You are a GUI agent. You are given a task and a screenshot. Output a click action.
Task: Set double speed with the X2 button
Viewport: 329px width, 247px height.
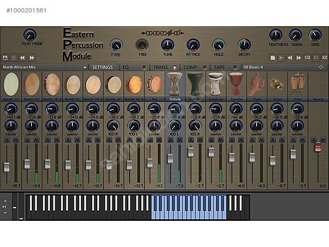pos(325,57)
